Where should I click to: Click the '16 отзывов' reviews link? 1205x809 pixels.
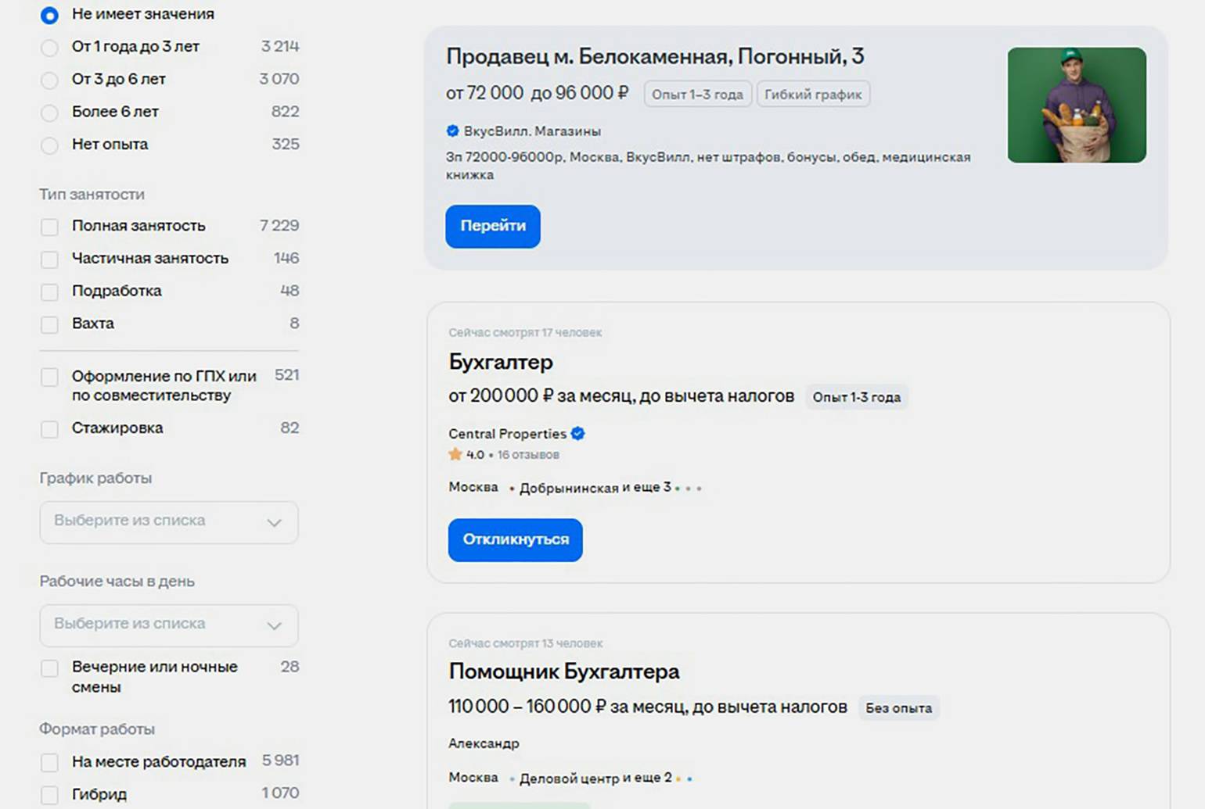pos(528,455)
